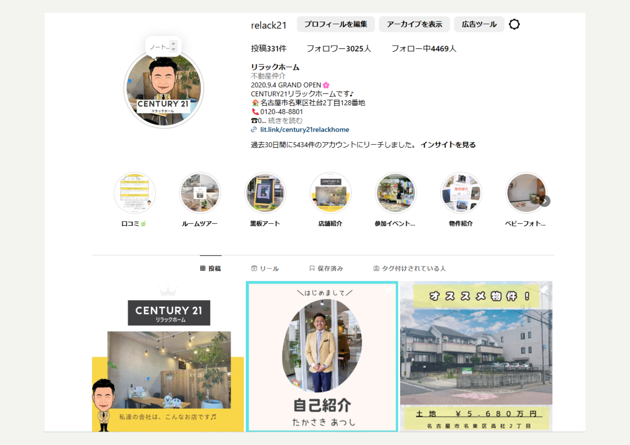Open the 自己紹介 self-introduction post
The width and height of the screenshot is (630, 445).
pyautogui.click(x=322, y=357)
